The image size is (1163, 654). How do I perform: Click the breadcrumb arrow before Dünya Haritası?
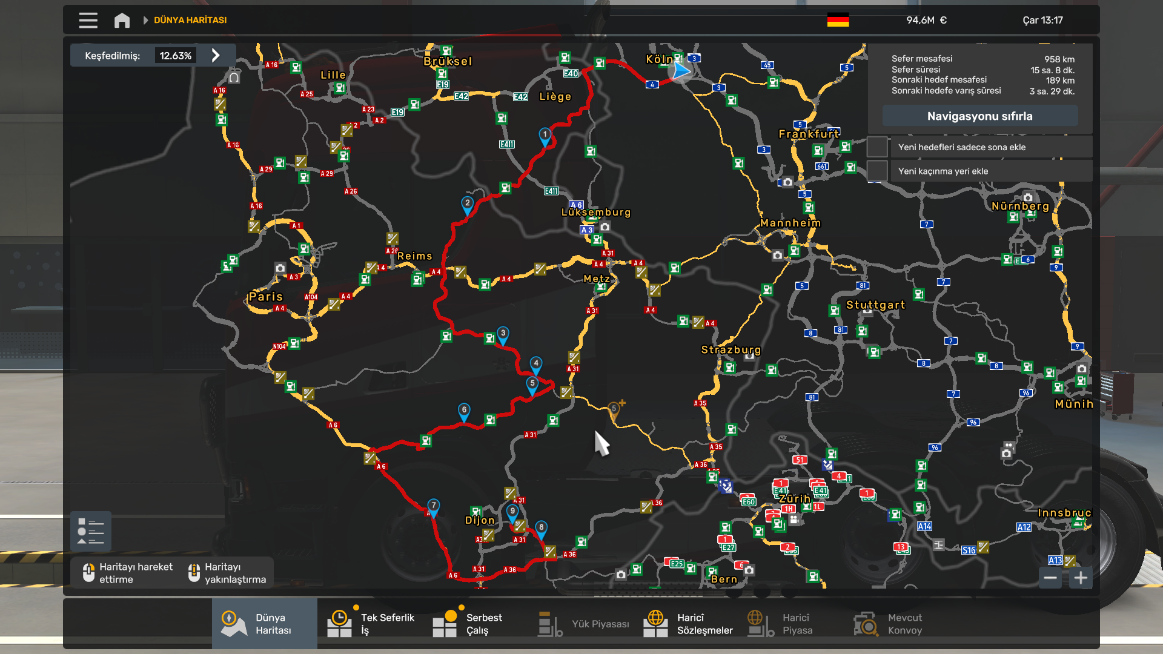145,20
